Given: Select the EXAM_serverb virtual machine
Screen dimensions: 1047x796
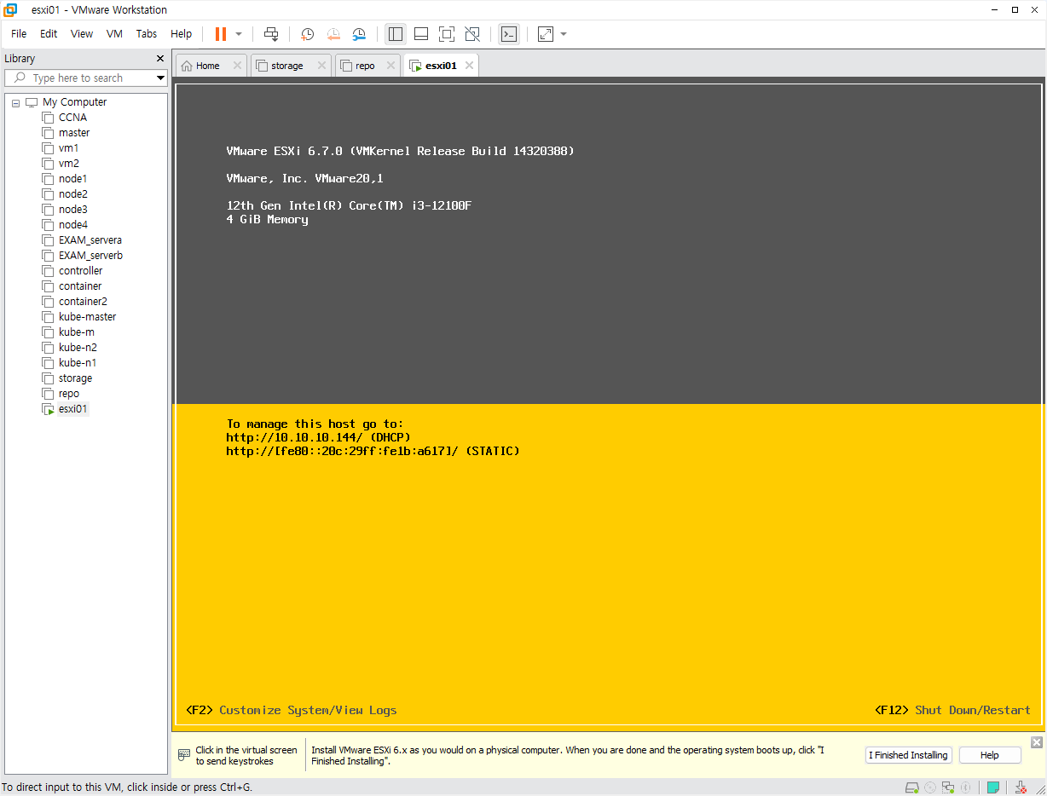Looking at the screenshot, I should pos(90,256).
